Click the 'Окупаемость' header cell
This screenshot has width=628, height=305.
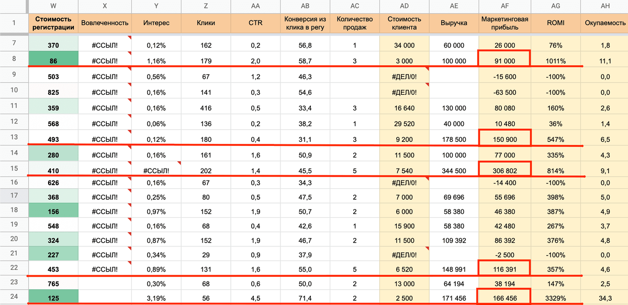click(x=605, y=23)
